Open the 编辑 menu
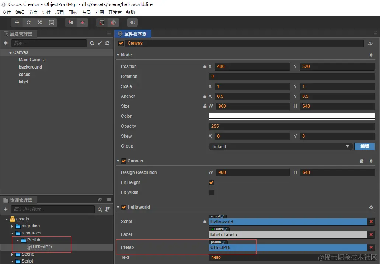The image size is (380, 264). pyautogui.click(x=20, y=13)
